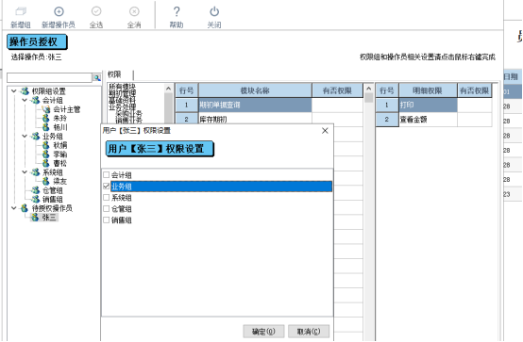Click the 全消 toolbar icon
The image size is (523, 342).
pos(134,11)
